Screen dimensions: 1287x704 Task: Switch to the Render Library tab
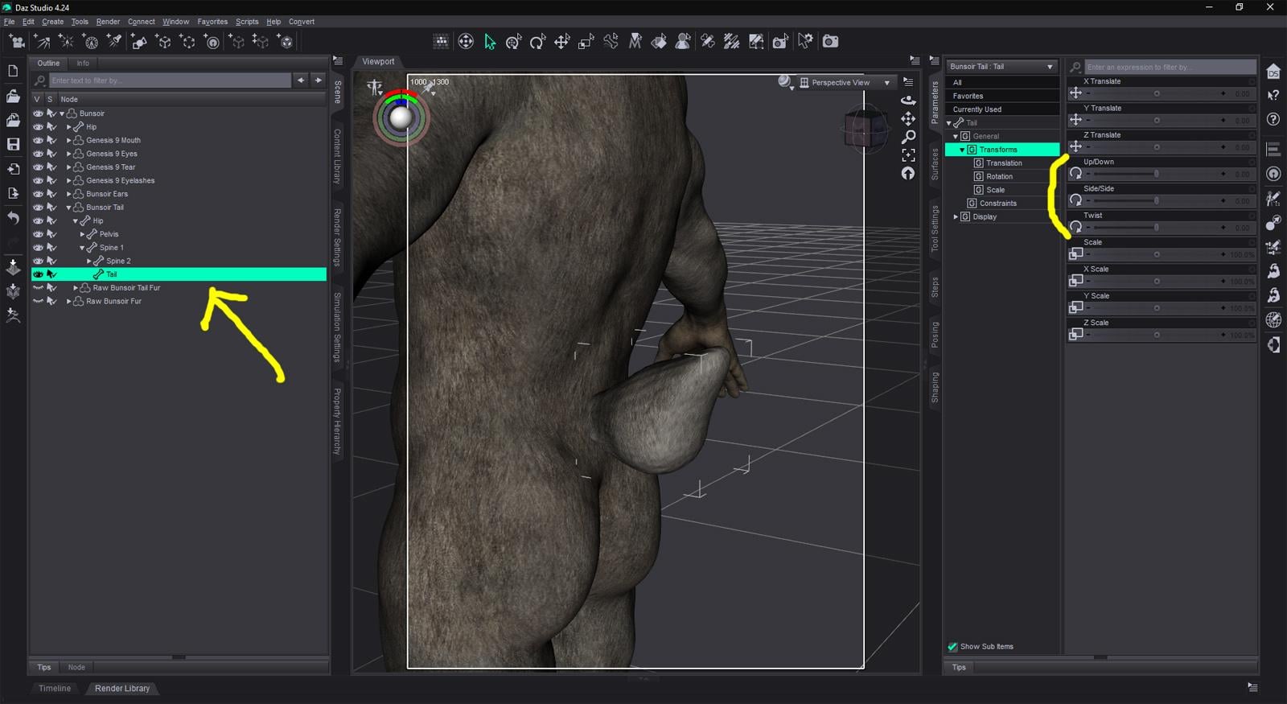[122, 688]
